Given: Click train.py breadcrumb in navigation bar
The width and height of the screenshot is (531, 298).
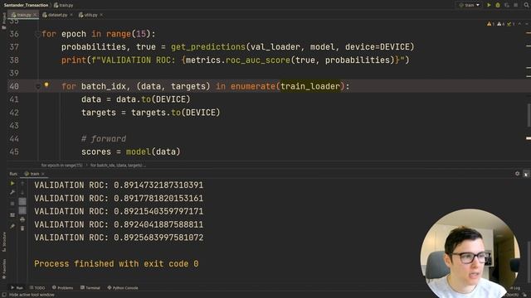Looking at the screenshot, I should point(63,5).
